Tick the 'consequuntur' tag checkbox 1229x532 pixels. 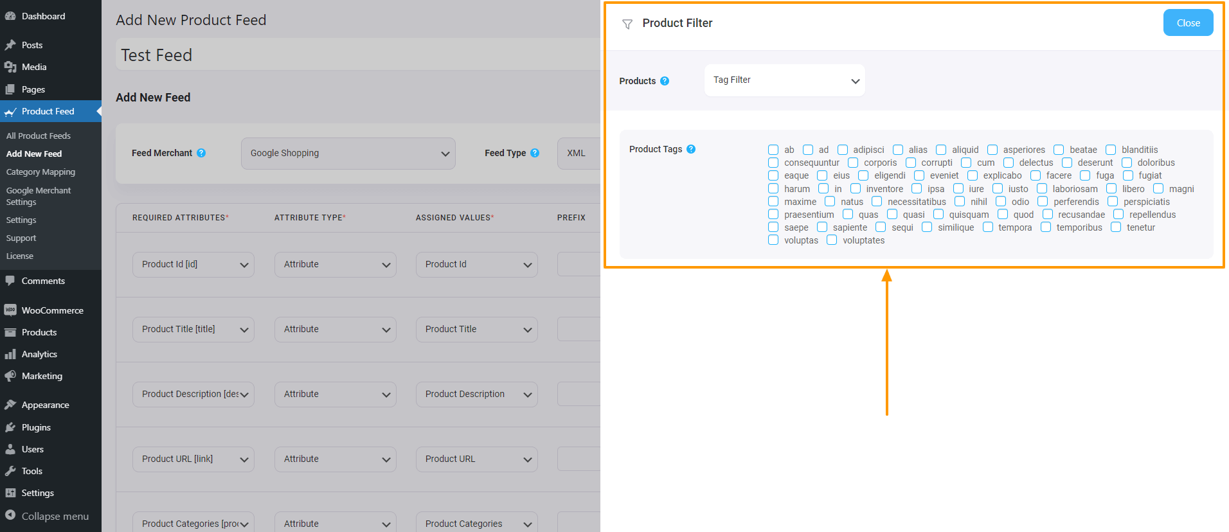[773, 163]
